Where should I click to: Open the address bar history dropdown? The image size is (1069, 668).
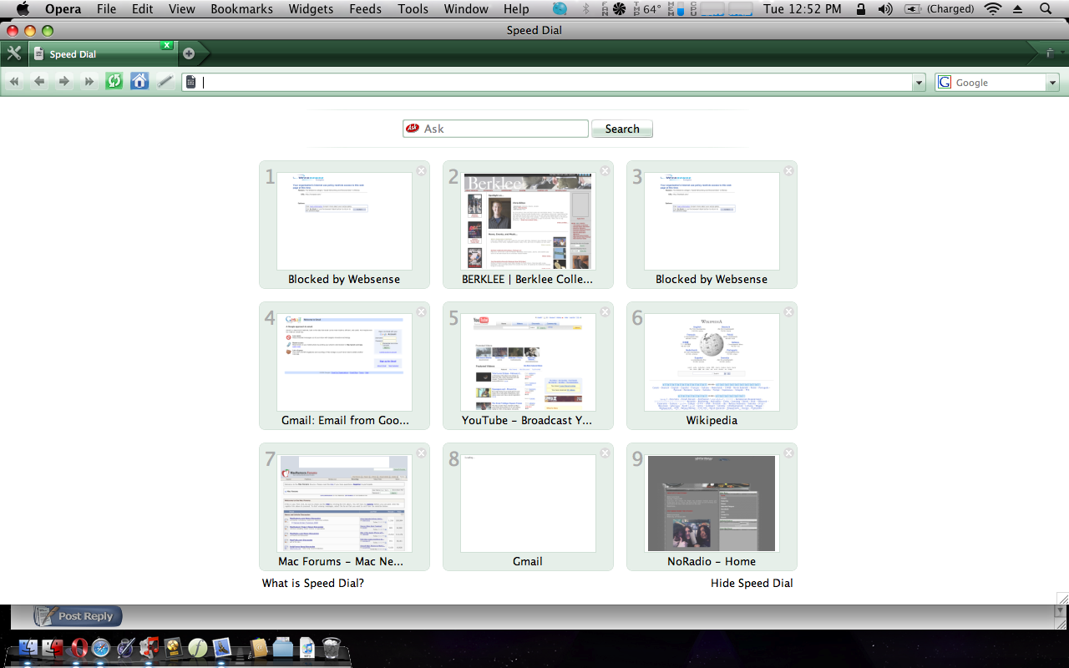[920, 82]
